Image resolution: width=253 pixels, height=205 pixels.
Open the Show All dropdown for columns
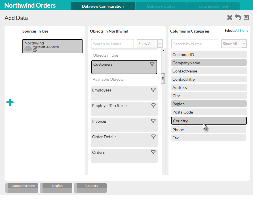pos(234,44)
